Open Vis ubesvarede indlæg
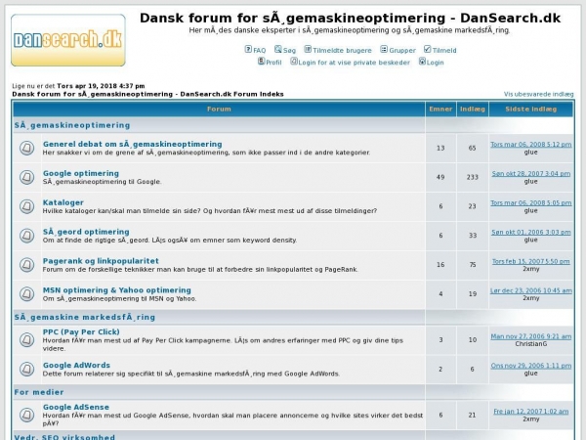Screen dimensions: 586x440 pos(538,94)
